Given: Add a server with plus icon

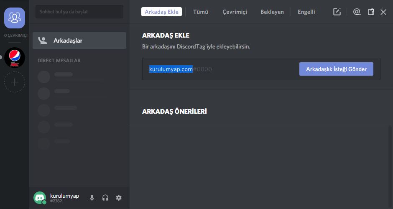Looking at the screenshot, I should tap(15, 82).
